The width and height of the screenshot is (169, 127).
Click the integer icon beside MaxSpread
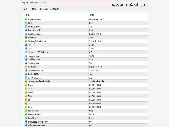(26, 30)
